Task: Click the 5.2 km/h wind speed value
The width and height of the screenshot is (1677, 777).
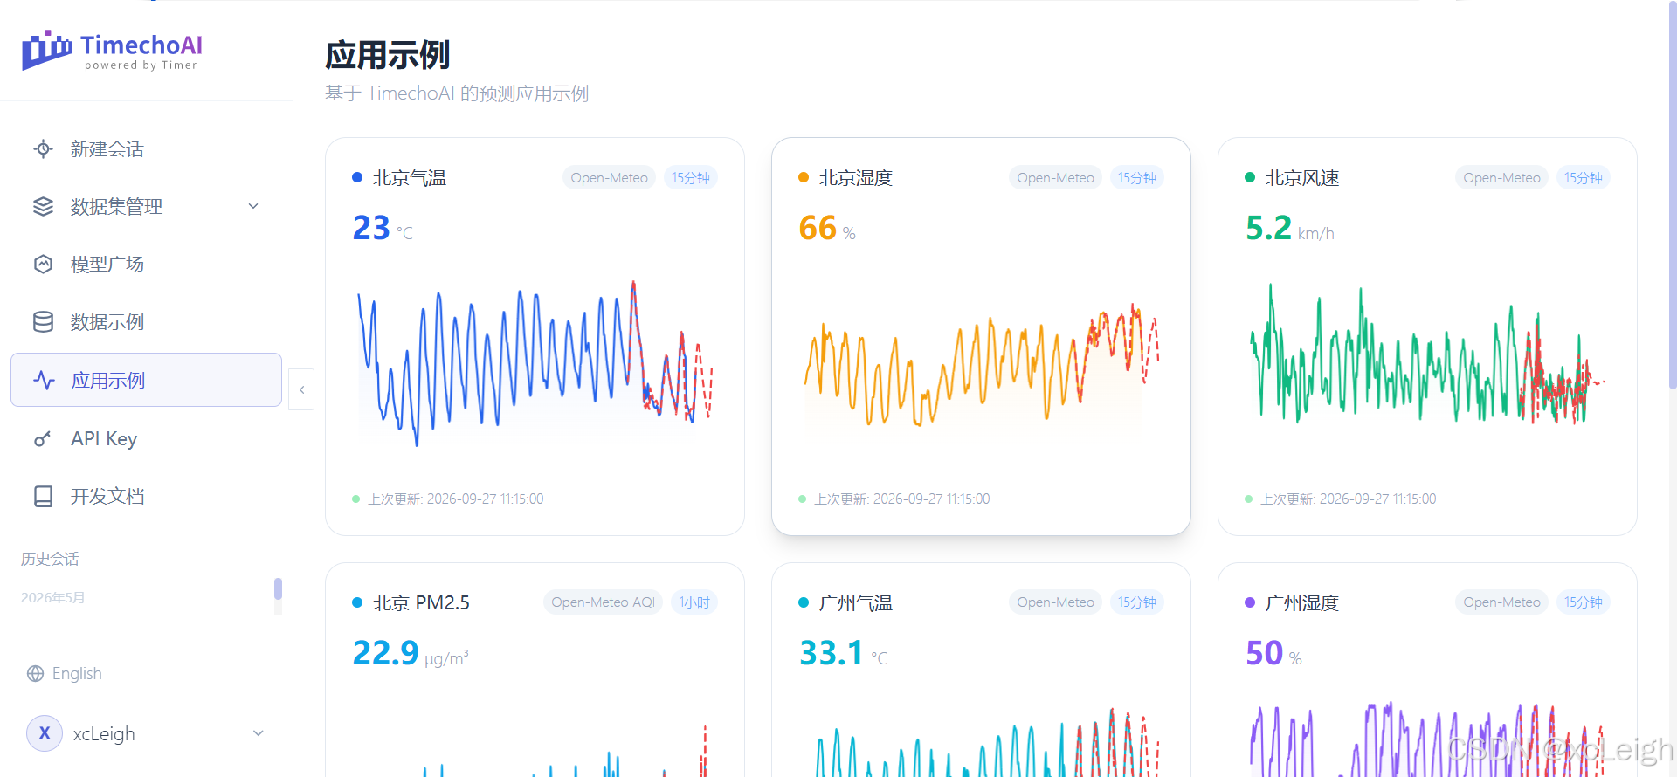Action: point(1289,229)
